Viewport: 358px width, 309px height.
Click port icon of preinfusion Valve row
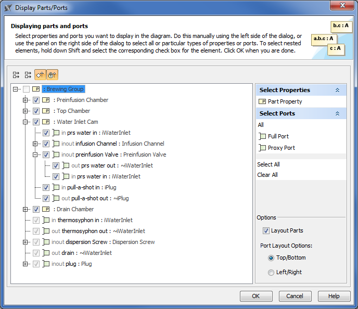[56, 154]
